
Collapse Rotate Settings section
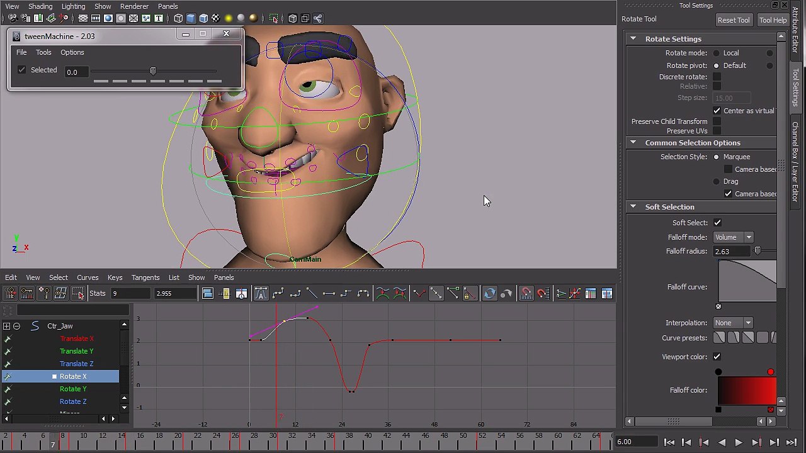(x=633, y=39)
